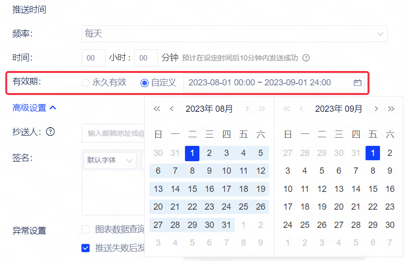This screenshot has width=405, height=261.
Task: Click the question mark icon next to 抄送人
Action: tap(50, 132)
